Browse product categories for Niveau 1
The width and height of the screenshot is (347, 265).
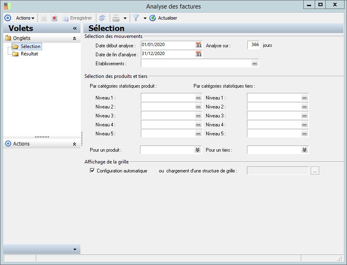(x=198, y=98)
